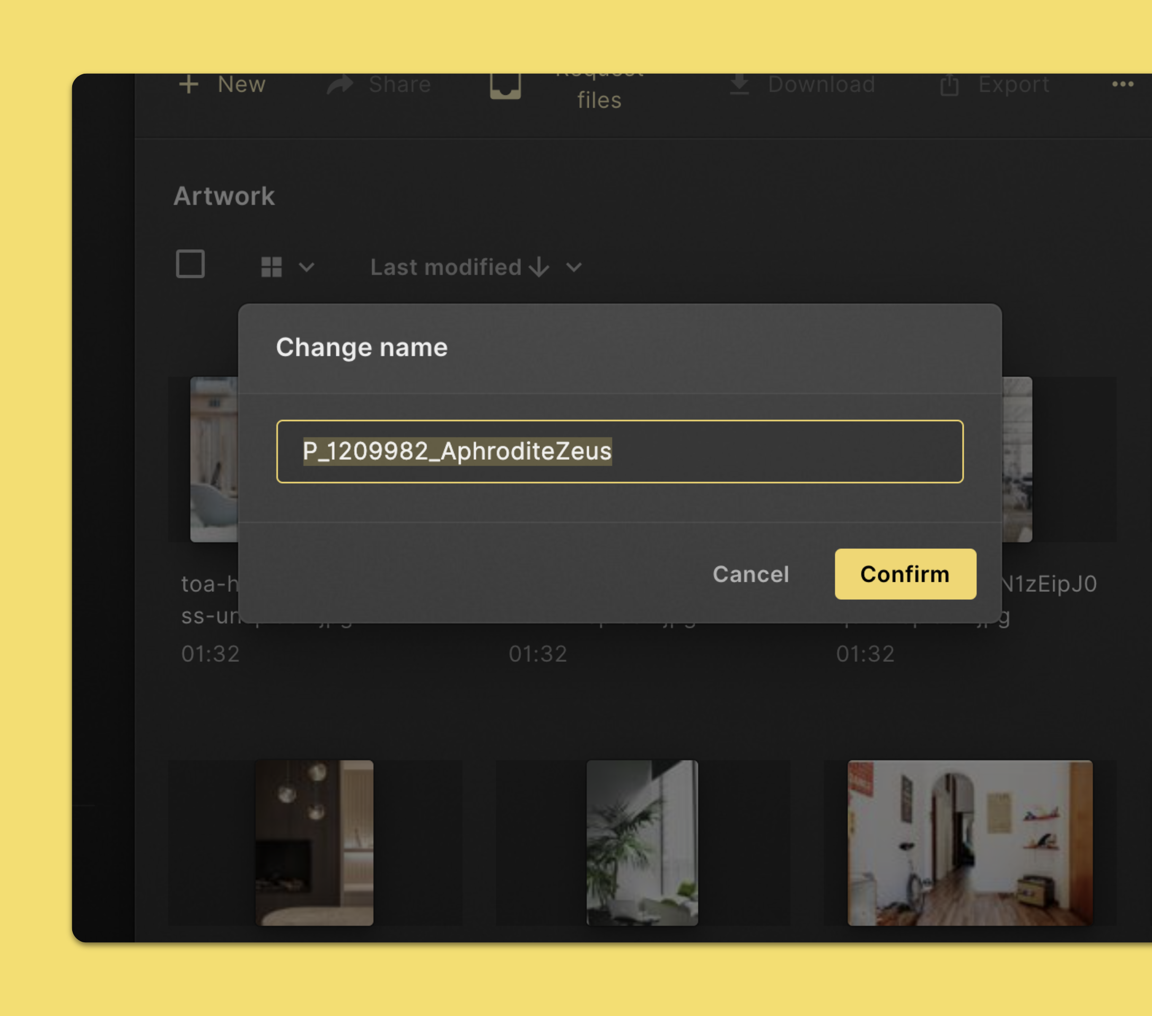Screen dimensions: 1152x1016
Task: Click the Download toolbar label
Action: 821,84
